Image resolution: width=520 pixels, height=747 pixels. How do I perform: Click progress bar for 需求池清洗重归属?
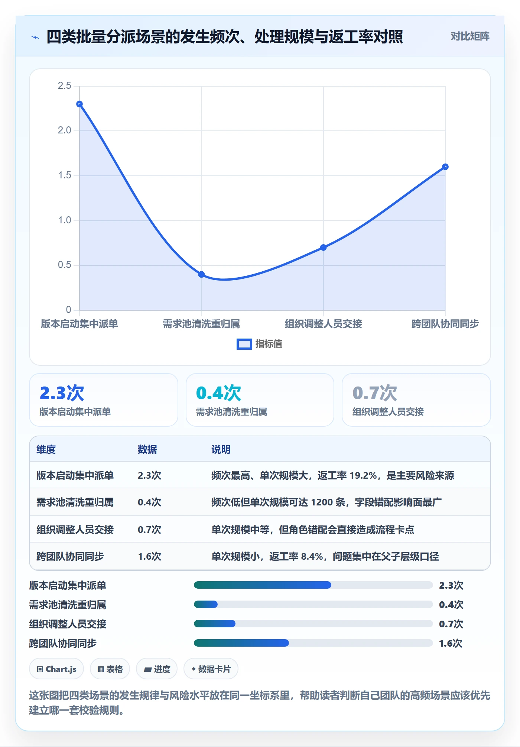click(313, 605)
